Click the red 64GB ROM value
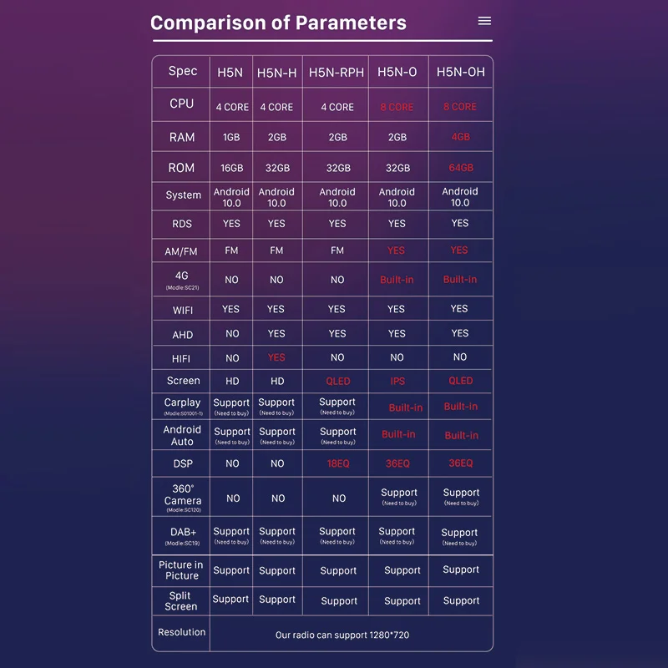The height and width of the screenshot is (668, 668). click(x=461, y=168)
